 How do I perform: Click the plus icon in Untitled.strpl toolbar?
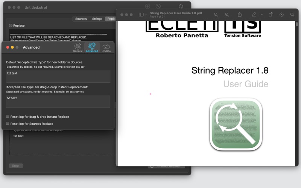(147, 6)
